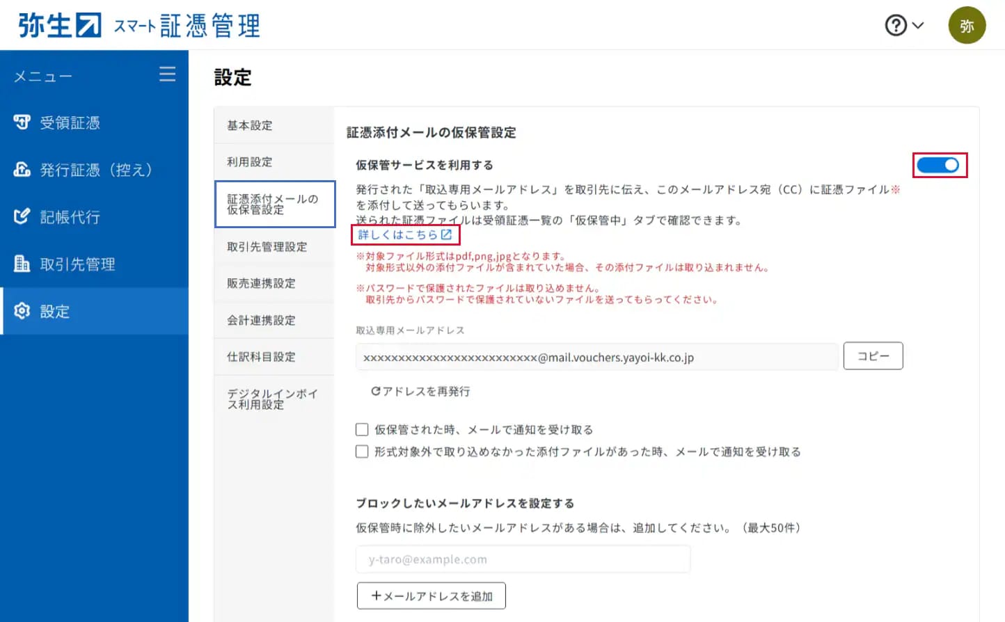Click the アドレスを再発行 link
1005x622 pixels.
[x=420, y=391]
